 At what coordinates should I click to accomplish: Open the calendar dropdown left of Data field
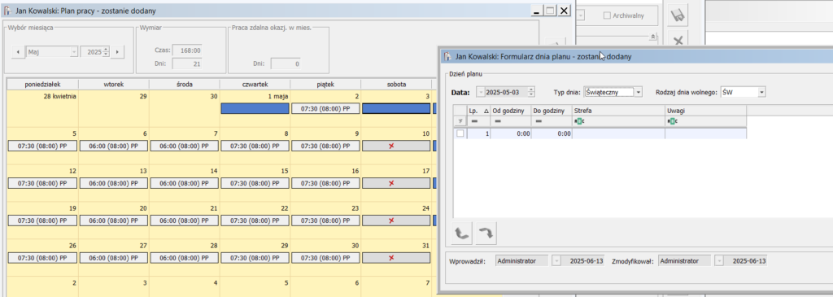481,92
